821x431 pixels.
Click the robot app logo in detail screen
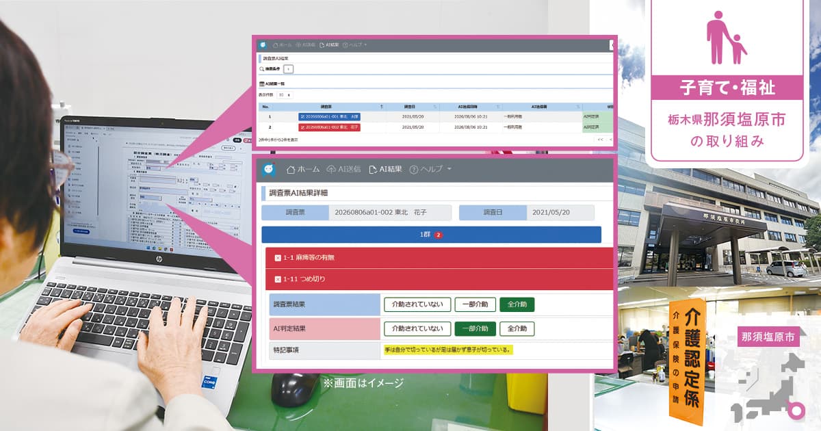coord(269,169)
